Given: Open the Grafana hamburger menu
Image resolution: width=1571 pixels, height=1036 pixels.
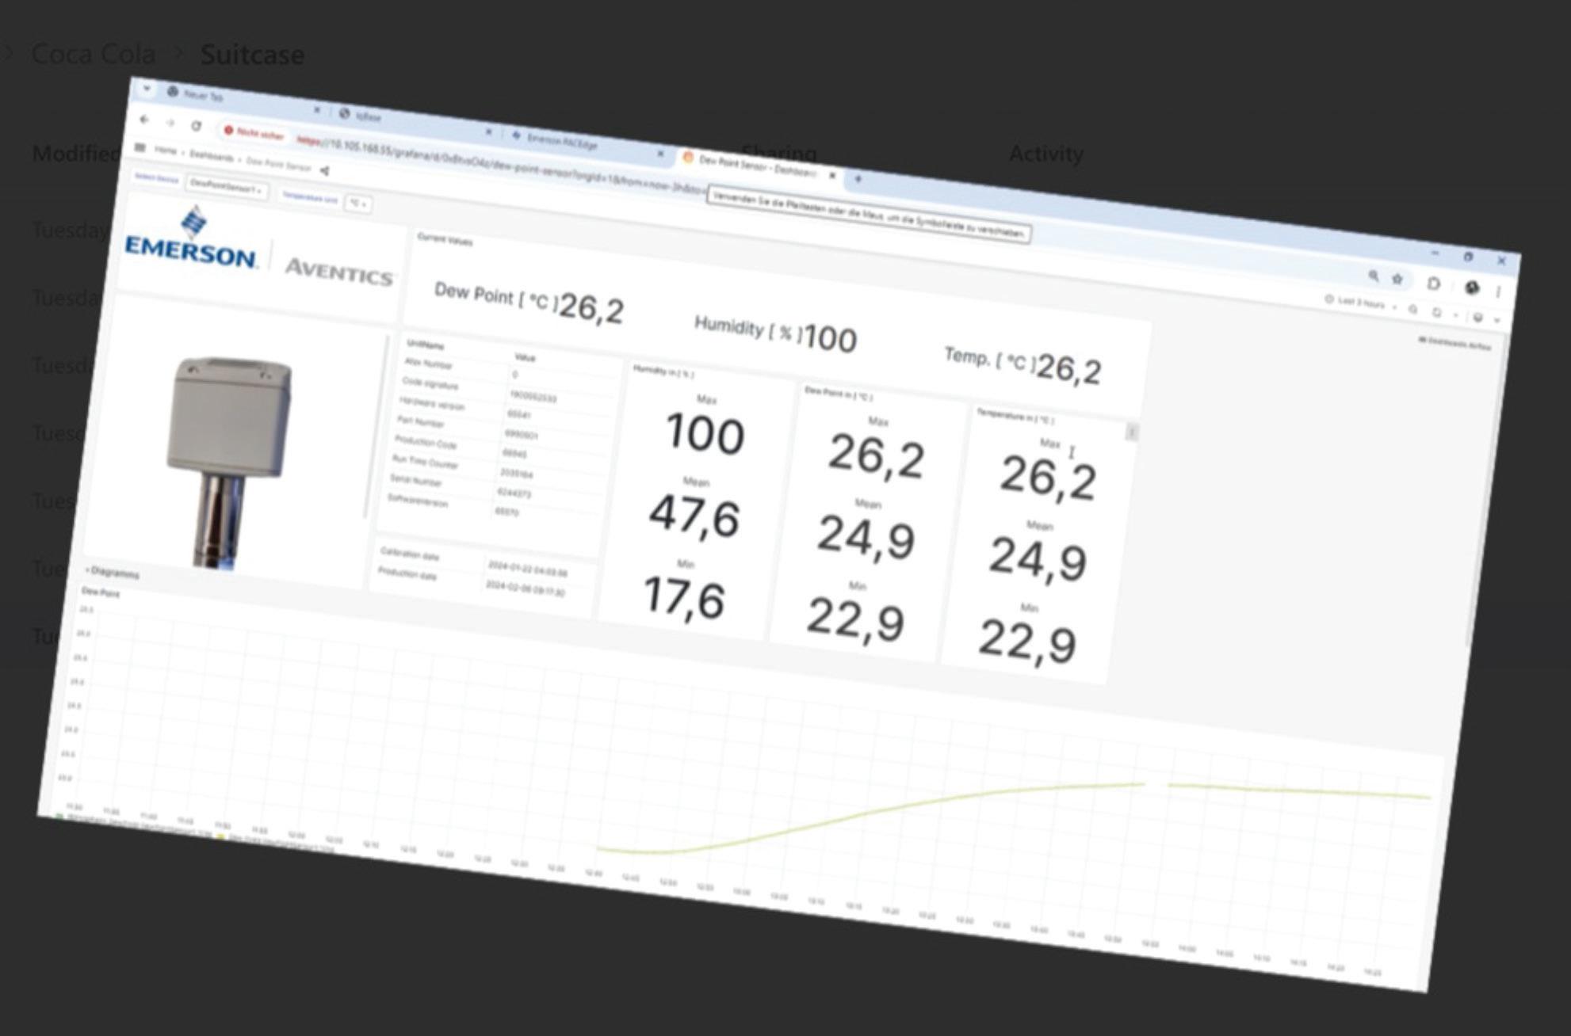Looking at the screenshot, I should pyautogui.click(x=140, y=147).
